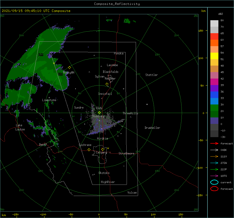Choose the green 22JP arrow legend entry
Screen dimensions: 234x218
(x=214, y=169)
